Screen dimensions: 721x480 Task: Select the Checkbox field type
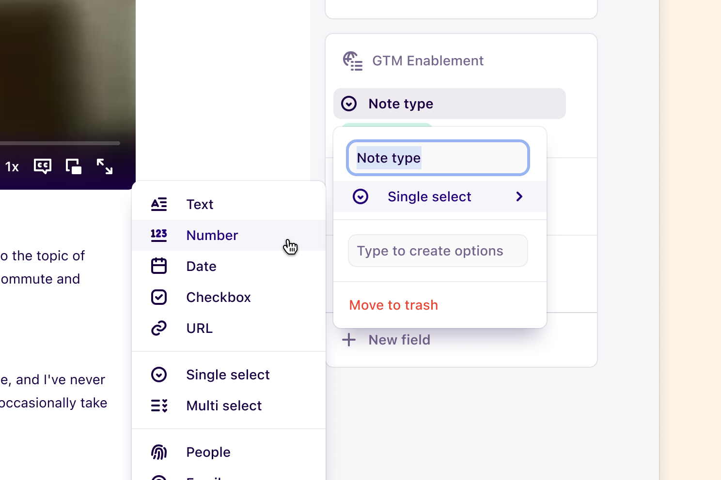[x=219, y=297]
